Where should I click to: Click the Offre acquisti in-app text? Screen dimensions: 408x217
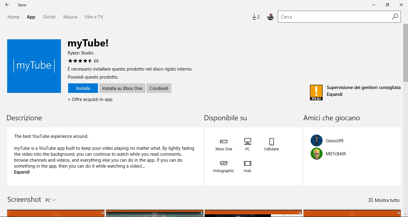(90, 99)
